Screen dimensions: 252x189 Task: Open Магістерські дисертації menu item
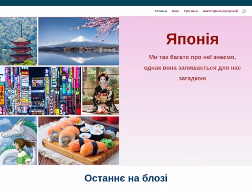[x=220, y=11]
